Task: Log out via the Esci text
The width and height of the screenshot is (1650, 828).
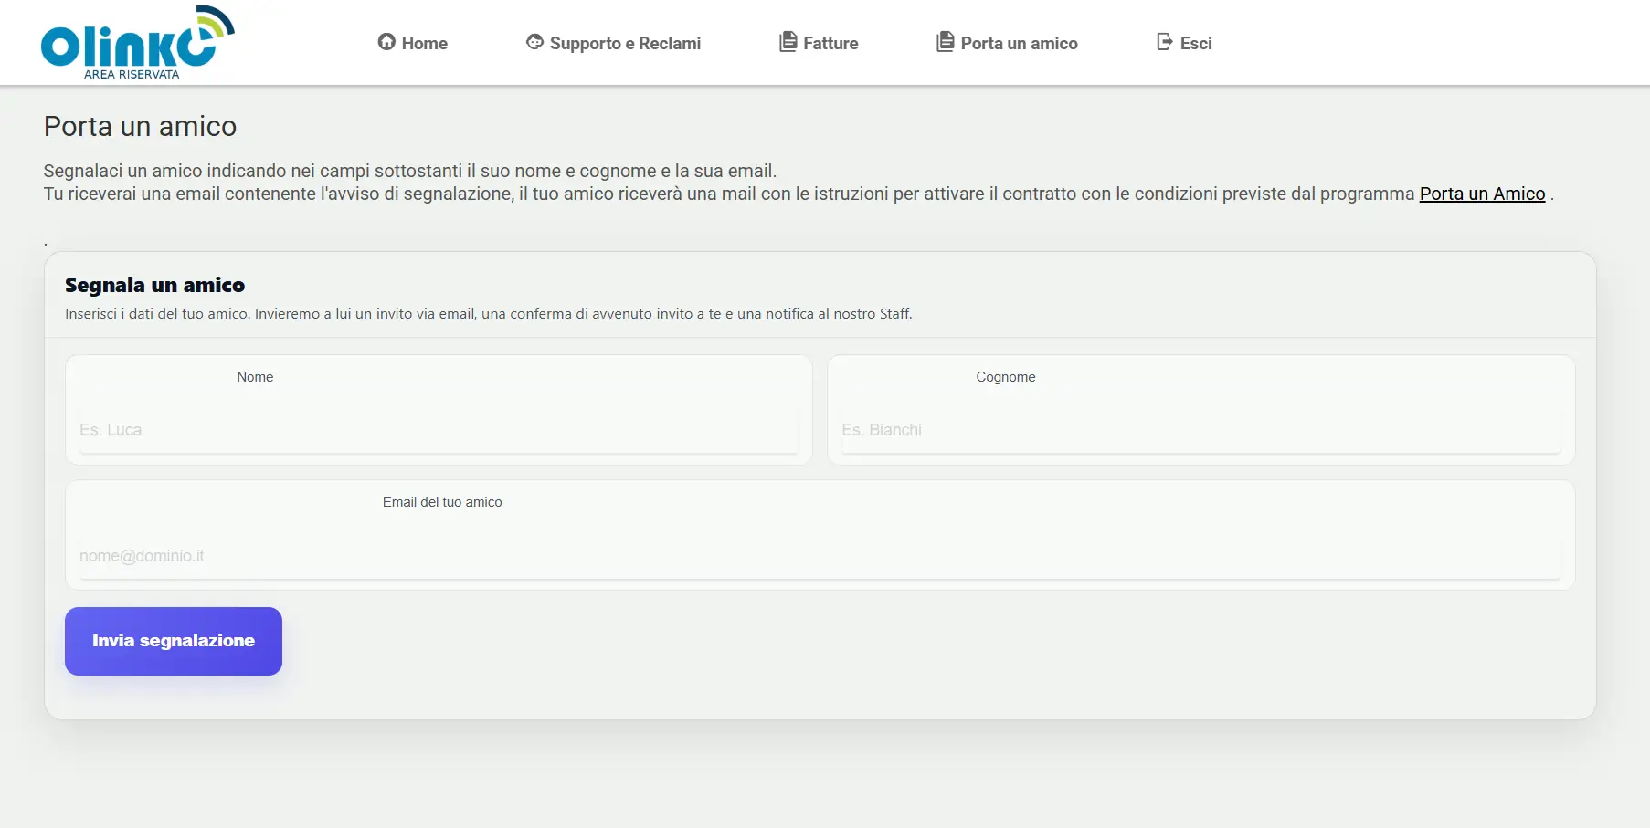Action: point(1195,43)
